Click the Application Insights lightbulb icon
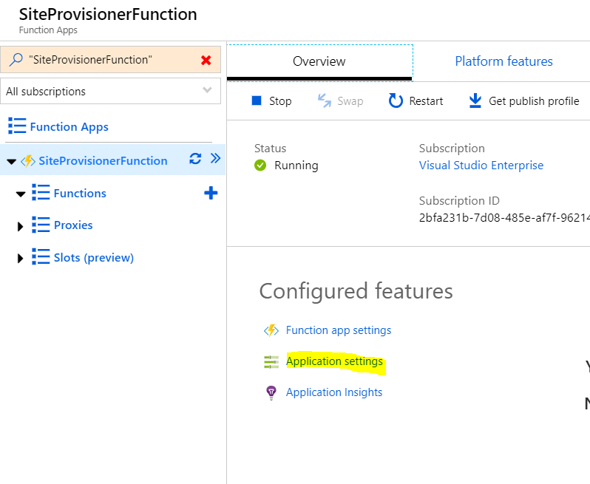Screen dimensions: 590x484 [x=271, y=392]
